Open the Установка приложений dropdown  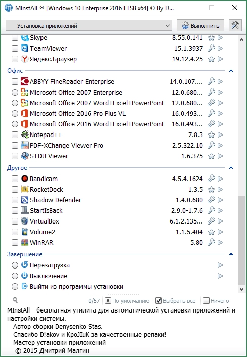click(x=89, y=25)
